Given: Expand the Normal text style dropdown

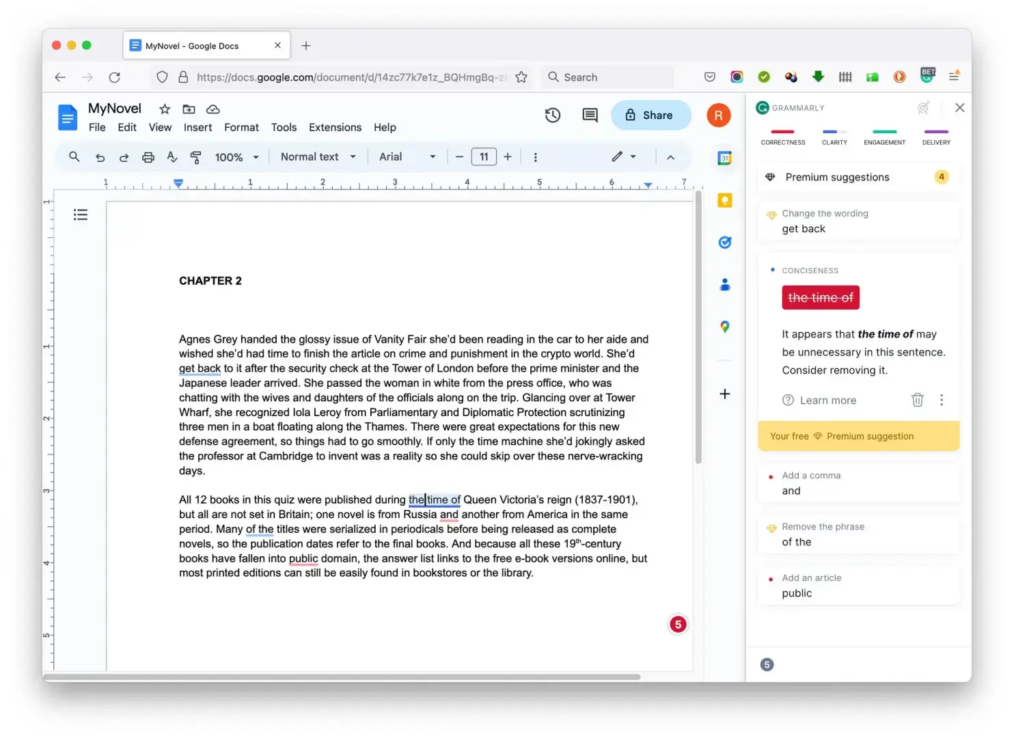Looking at the screenshot, I should [x=318, y=157].
